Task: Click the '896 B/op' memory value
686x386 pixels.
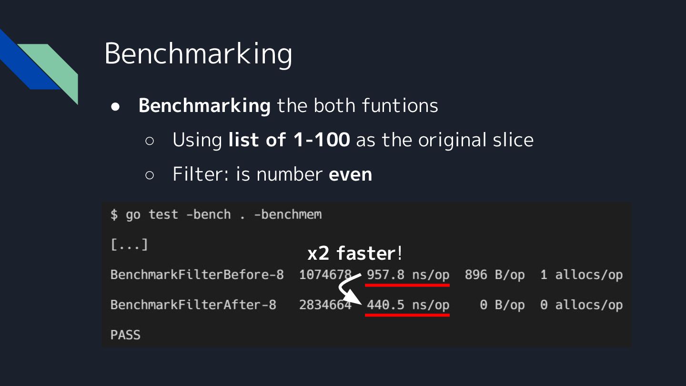Action: 494,275
